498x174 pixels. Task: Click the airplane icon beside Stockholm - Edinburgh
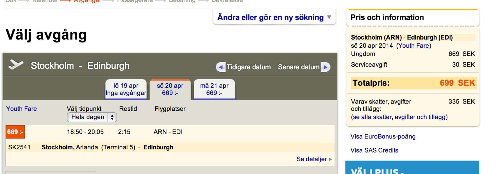(16, 65)
